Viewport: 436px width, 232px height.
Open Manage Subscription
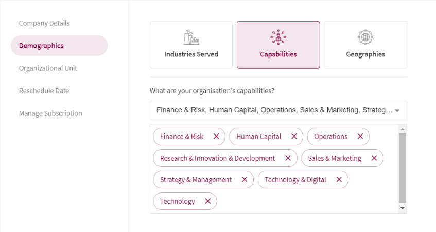[x=50, y=113]
